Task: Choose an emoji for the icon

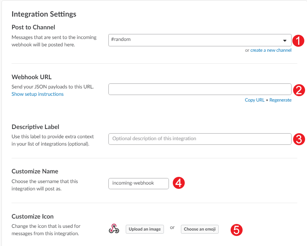Action: pos(200,229)
